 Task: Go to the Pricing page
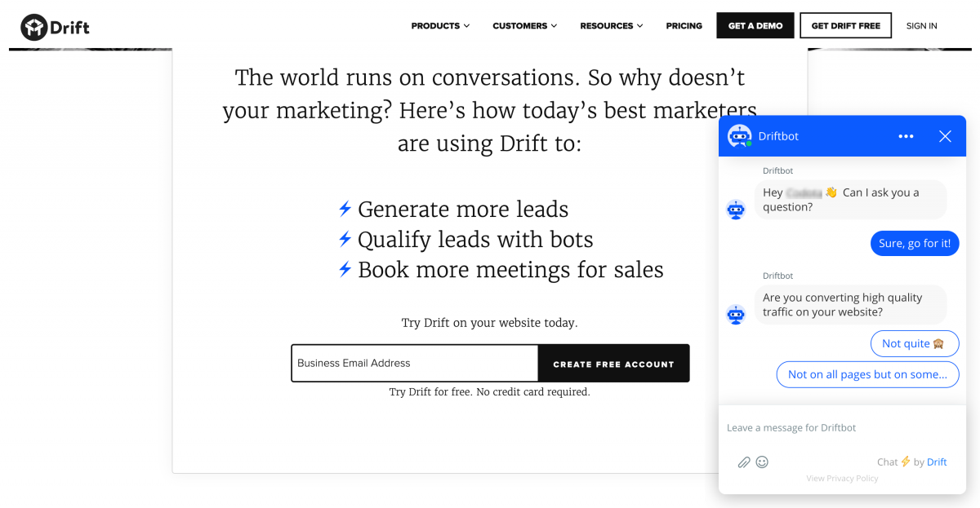[684, 26]
